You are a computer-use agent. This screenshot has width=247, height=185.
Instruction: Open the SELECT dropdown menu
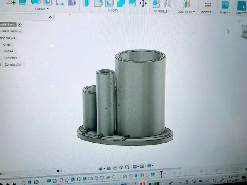click(x=241, y=13)
